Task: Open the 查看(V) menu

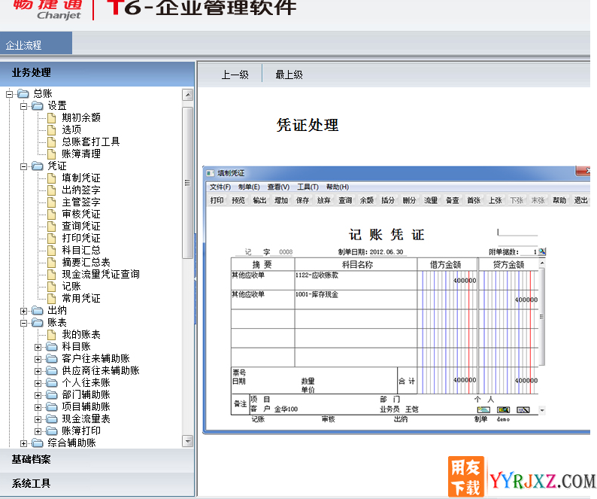Action: [279, 187]
